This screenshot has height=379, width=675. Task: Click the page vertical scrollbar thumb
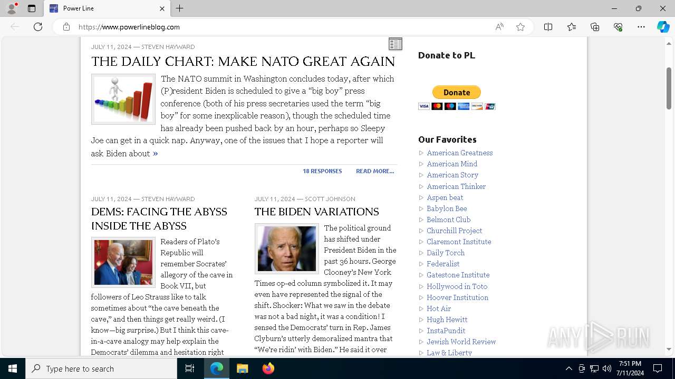point(669,88)
